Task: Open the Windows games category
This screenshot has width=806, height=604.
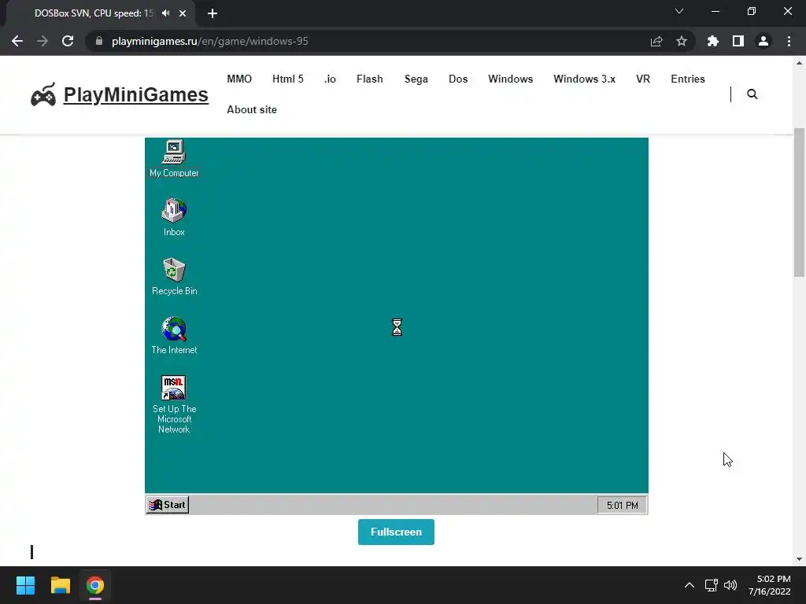Action: click(510, 79)
